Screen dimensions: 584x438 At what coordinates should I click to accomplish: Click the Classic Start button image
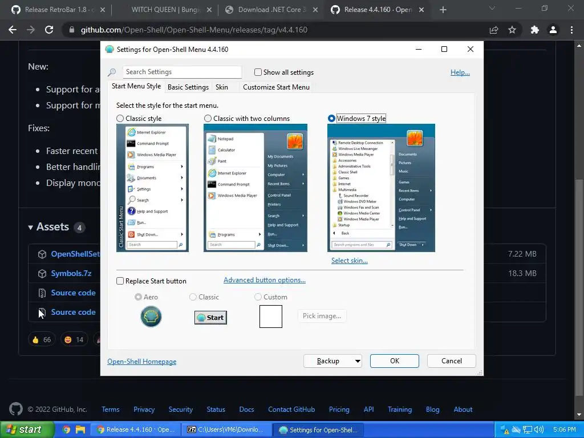pyautogui.click(x=210, y=317)
